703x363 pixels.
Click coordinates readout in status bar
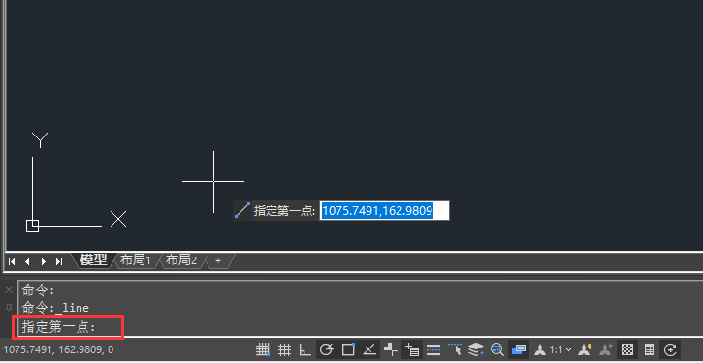coord(58,349)
